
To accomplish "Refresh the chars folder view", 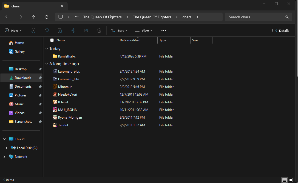I will [47, 17].
